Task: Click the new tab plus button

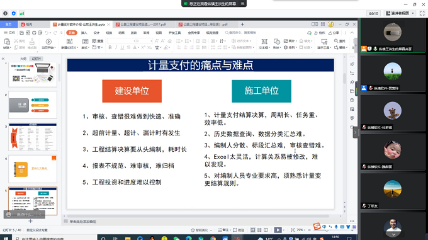Action: click(242, 25)
